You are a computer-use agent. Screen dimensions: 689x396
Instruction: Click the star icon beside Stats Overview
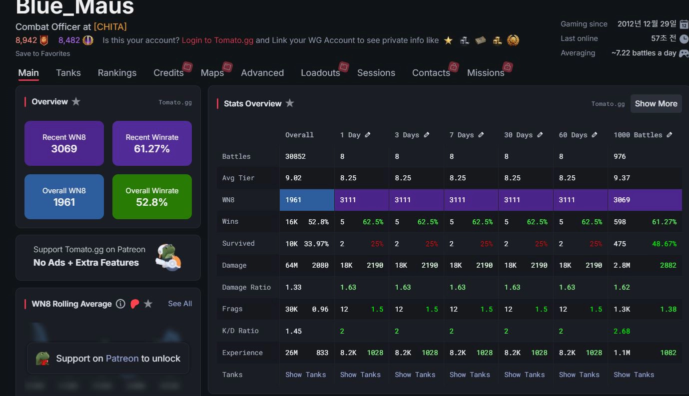290,103
